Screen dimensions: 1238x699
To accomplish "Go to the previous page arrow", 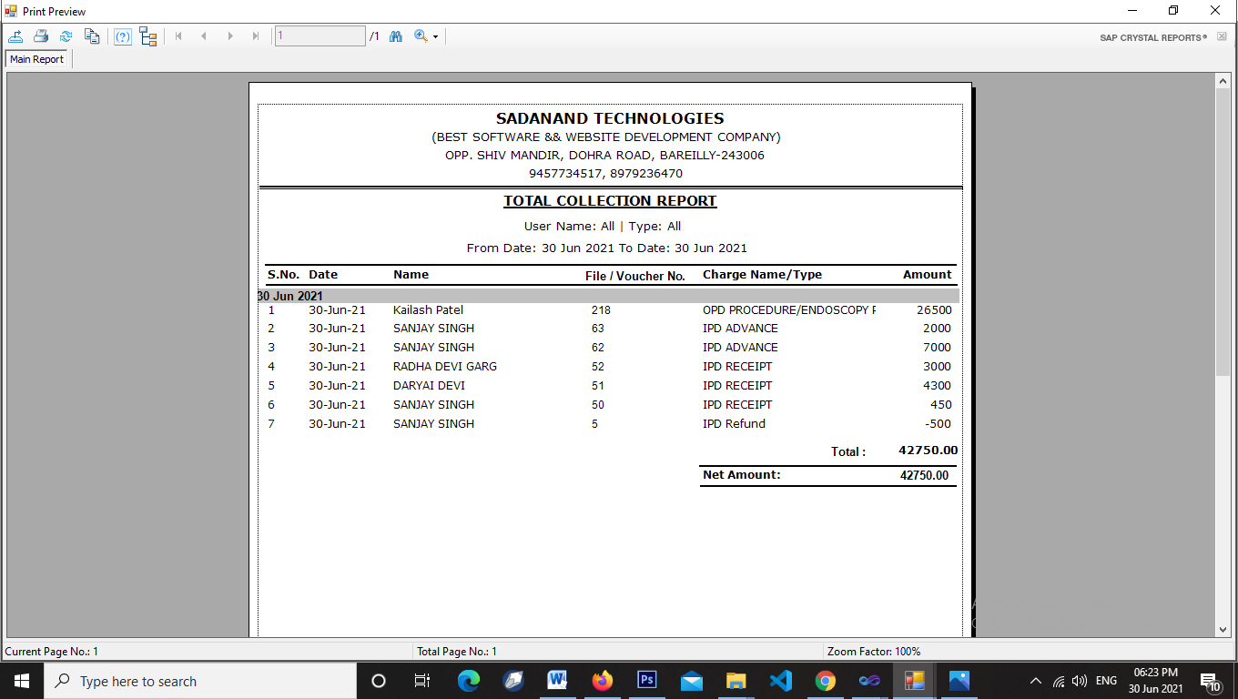I will tap(204, 36).
